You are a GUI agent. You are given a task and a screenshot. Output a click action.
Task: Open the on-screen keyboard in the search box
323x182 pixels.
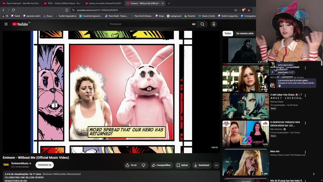pyautogui.click(x=194, y=24)
